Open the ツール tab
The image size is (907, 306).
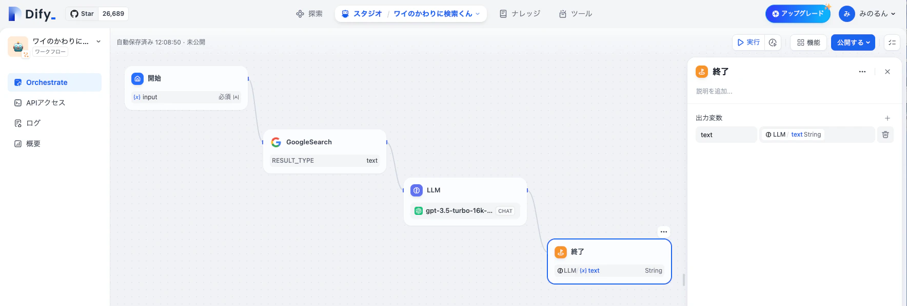coord(576,14)
